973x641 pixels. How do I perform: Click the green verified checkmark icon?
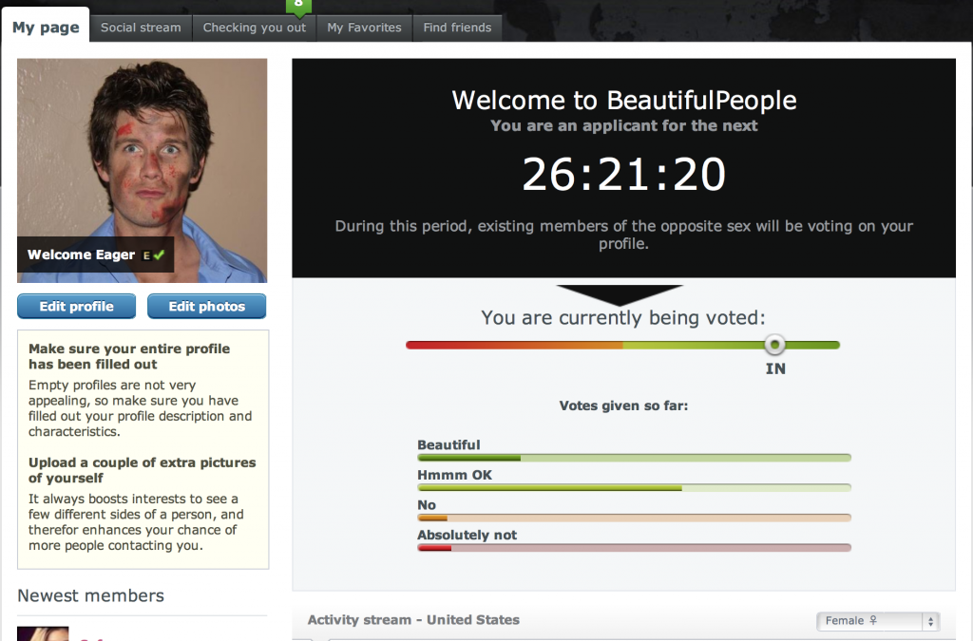click(159, 255)
